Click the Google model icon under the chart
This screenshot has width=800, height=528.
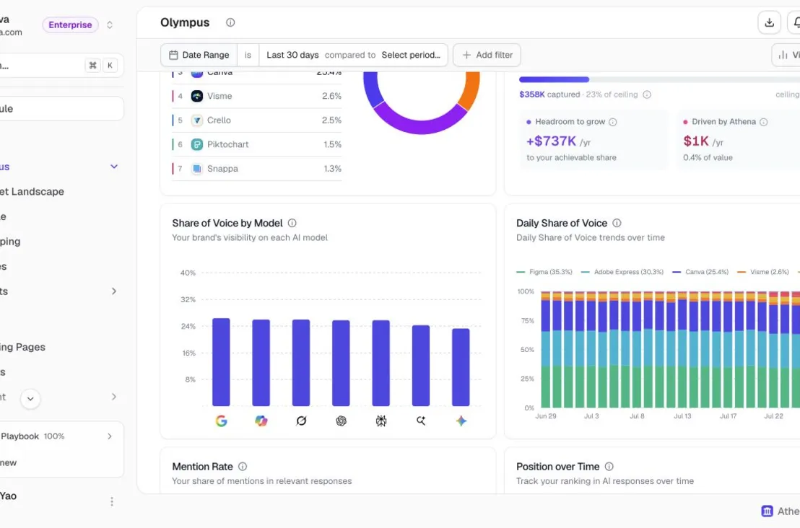221,421
